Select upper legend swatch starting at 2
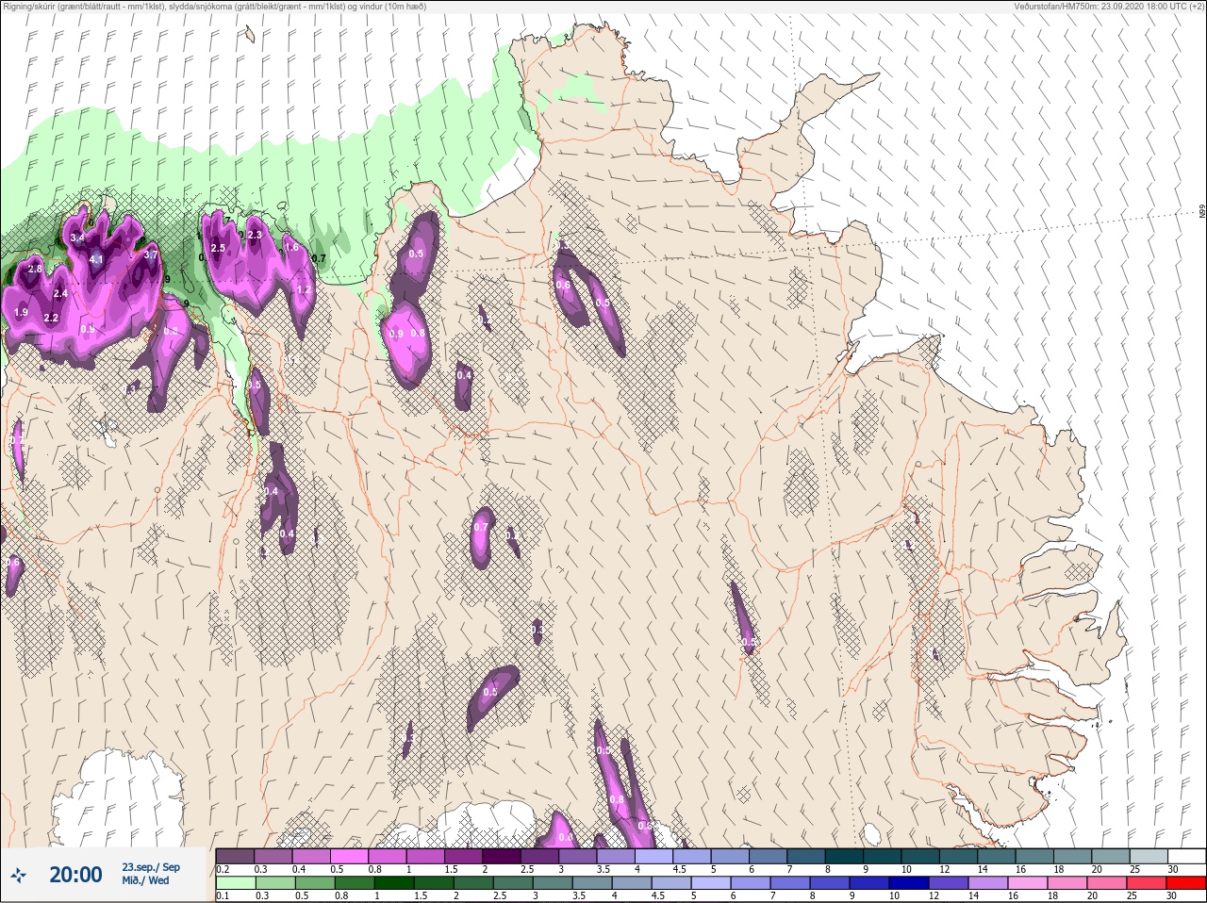Viewport: 1207px width, 903px height. (x=503, y=856)
